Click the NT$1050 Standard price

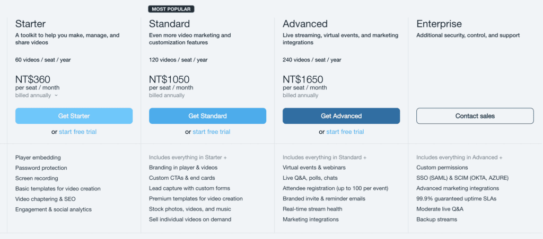point(169,79)
